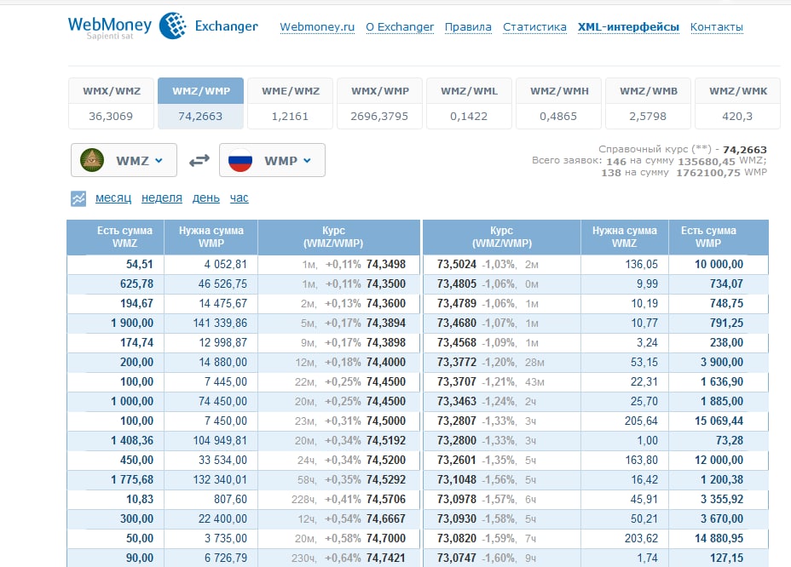Select the order with rate 73,4680
791x567 pixels.
click(596, 323)
